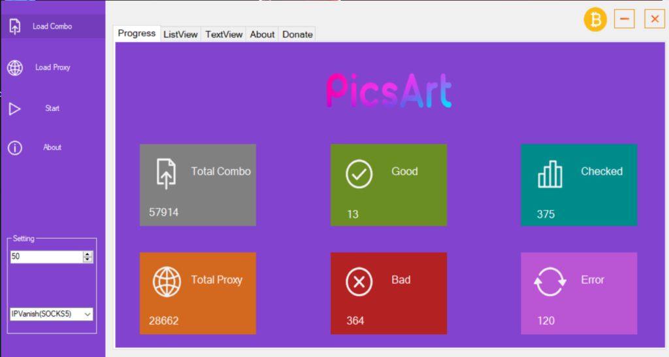Open the IPVanish(SOCKS5) proxy type dropdown
The height and width of the screenshot is (357, 669).
pos(51,314)
